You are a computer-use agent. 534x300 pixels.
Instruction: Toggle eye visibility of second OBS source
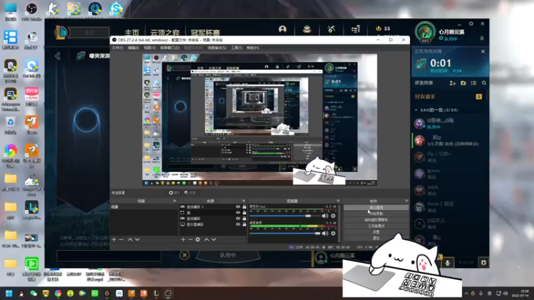[238, 213]
